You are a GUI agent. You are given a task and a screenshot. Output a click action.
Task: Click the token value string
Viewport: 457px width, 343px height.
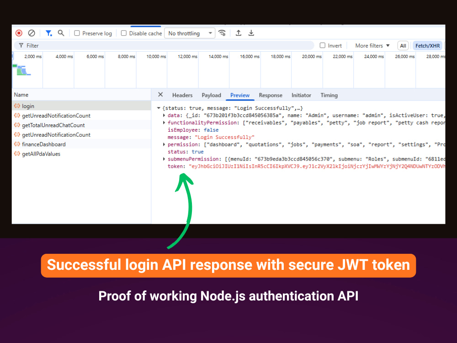tap(317, 166)
